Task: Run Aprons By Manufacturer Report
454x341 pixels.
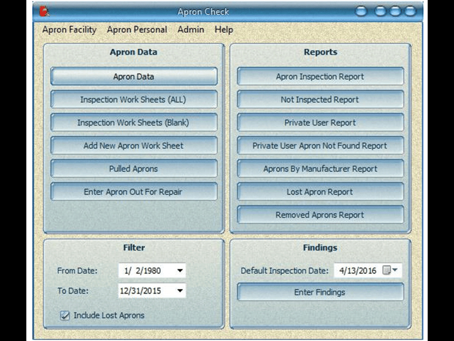Action: click(320, 169)
